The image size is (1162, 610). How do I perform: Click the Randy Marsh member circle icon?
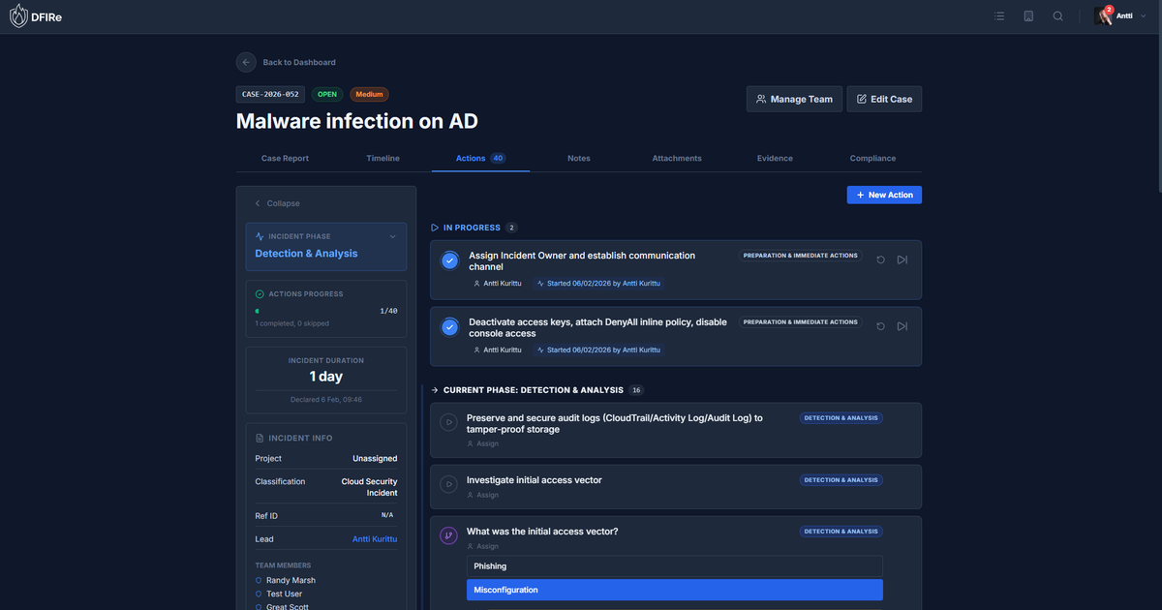pyautogui.click(x=259, y=580)
